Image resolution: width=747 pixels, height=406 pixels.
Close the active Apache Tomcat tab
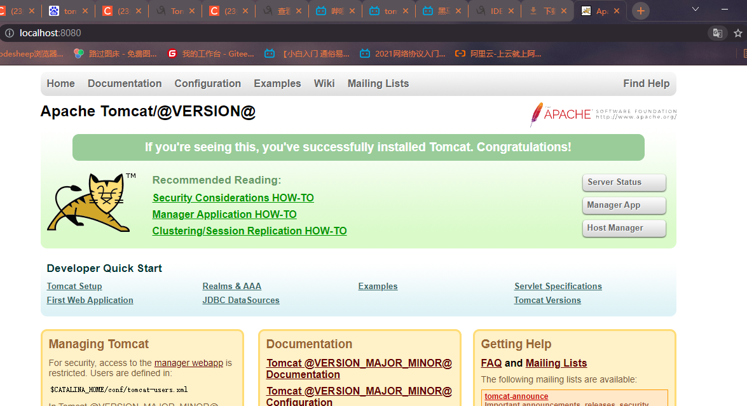(616, 11)
